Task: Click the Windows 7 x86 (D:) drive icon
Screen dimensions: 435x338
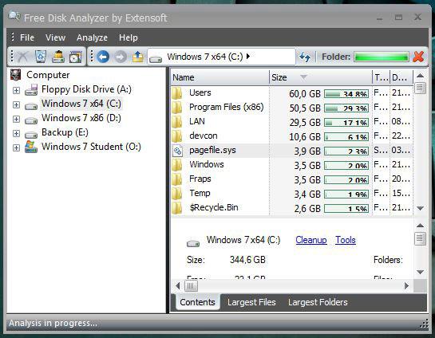Action: coord(31,121)
